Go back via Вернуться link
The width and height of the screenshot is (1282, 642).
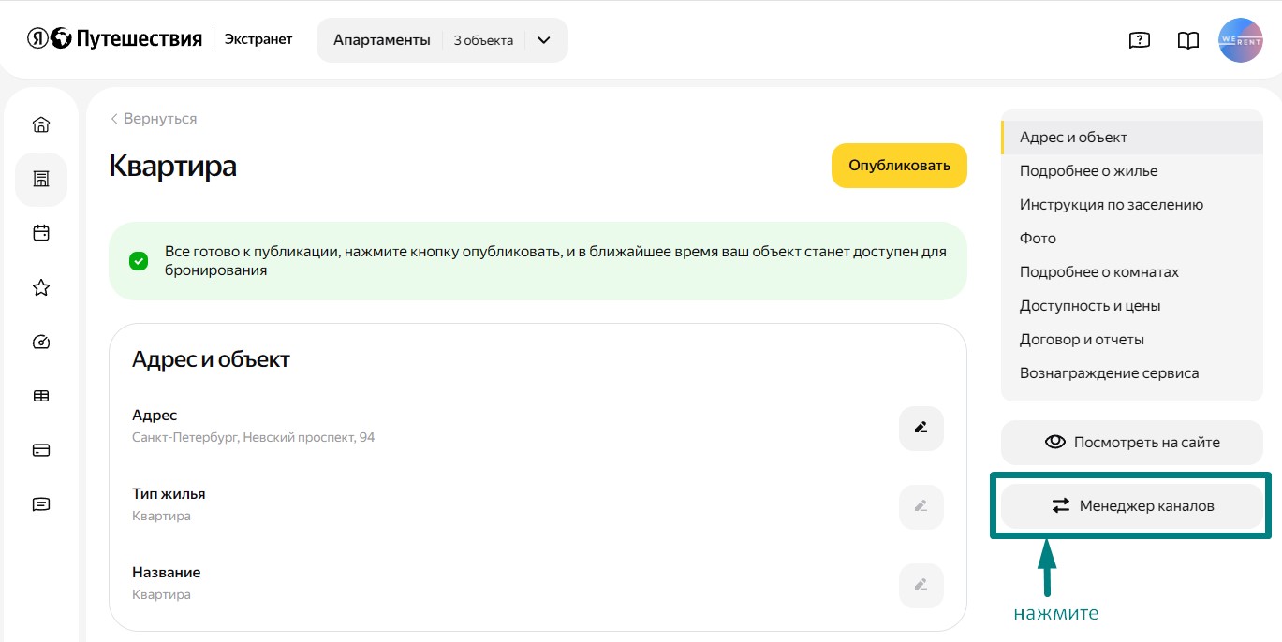pos(153,119)
